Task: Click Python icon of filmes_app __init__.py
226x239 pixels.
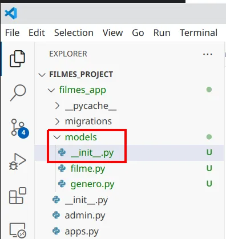Action: click(x=56, y=200)
